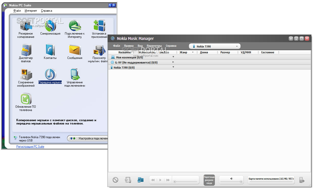Open the Backup (Резервное копирование) icon
Viewport: 314px width, 190px height.
(x=25, y=25)
